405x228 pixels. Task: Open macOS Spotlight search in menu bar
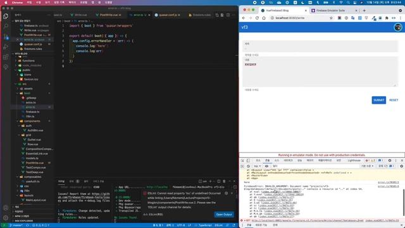[x=348, y=3]
